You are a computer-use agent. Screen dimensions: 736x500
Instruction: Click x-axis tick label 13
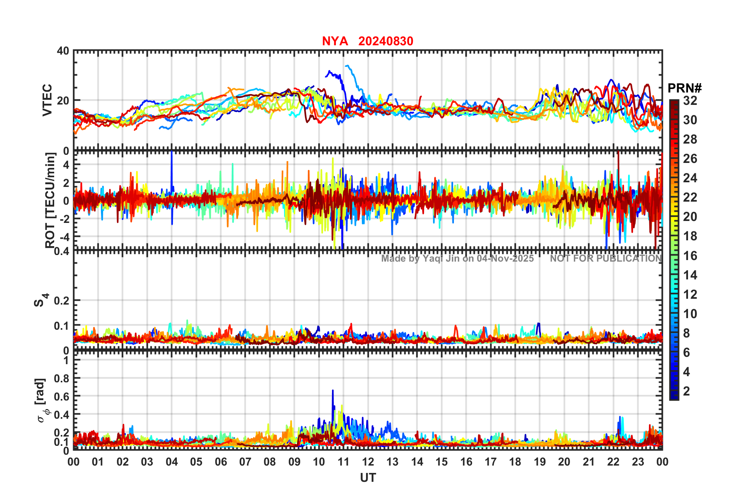[392, 462]
